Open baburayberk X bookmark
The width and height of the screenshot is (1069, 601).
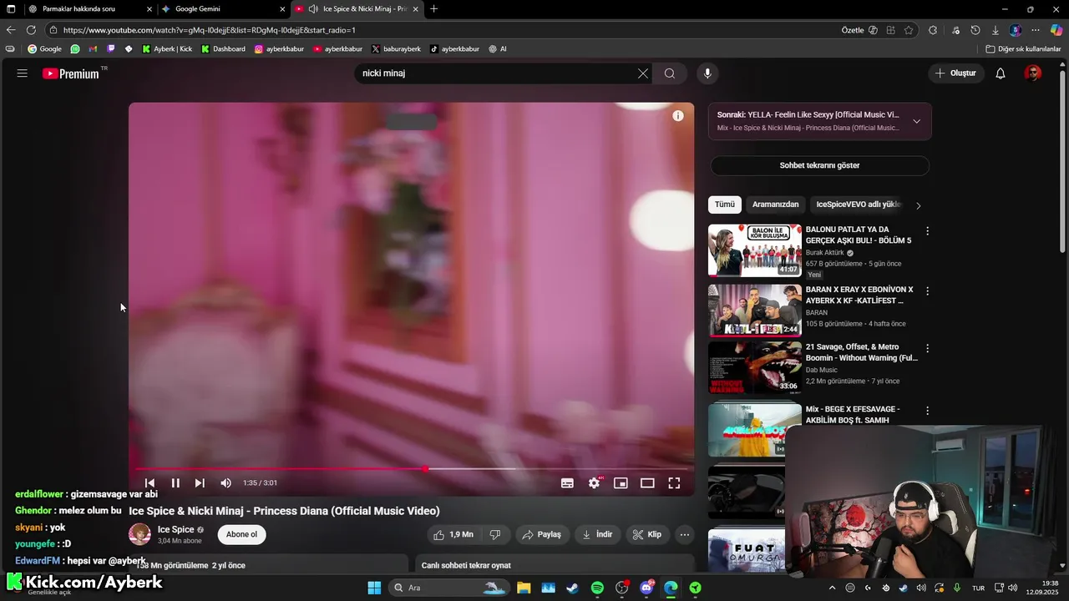(x=396, y=49)
